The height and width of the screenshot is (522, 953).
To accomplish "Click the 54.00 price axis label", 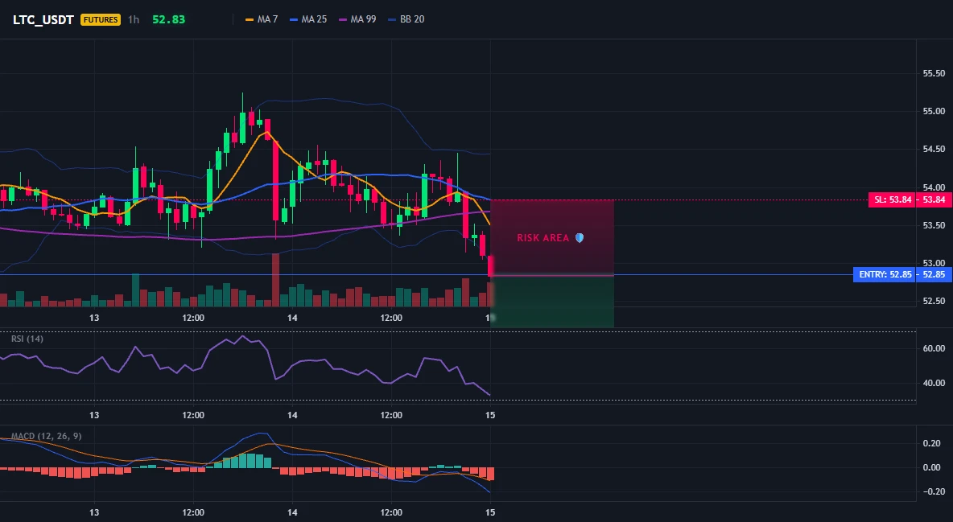I will pos(934,187).
